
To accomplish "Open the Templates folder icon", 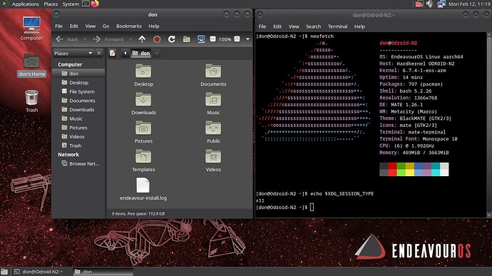I will pyautogui.click(x=143, y=160).
